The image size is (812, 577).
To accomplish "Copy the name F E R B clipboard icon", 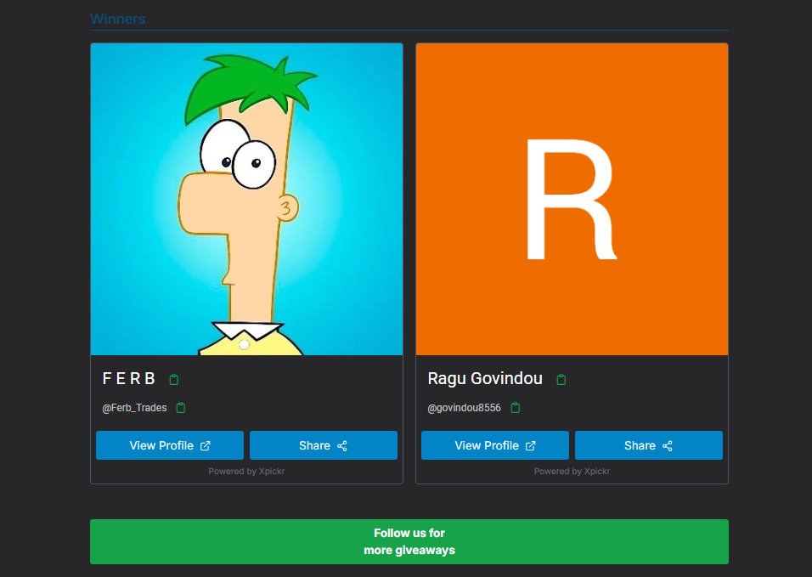I will (174, 380).
